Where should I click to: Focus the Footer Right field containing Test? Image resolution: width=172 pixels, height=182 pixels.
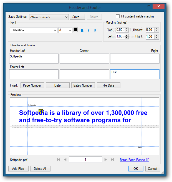coord(135,74)
